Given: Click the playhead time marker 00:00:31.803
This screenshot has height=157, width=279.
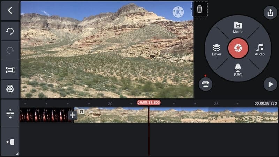Looking at the screenshot, I should tap(149, 103).
